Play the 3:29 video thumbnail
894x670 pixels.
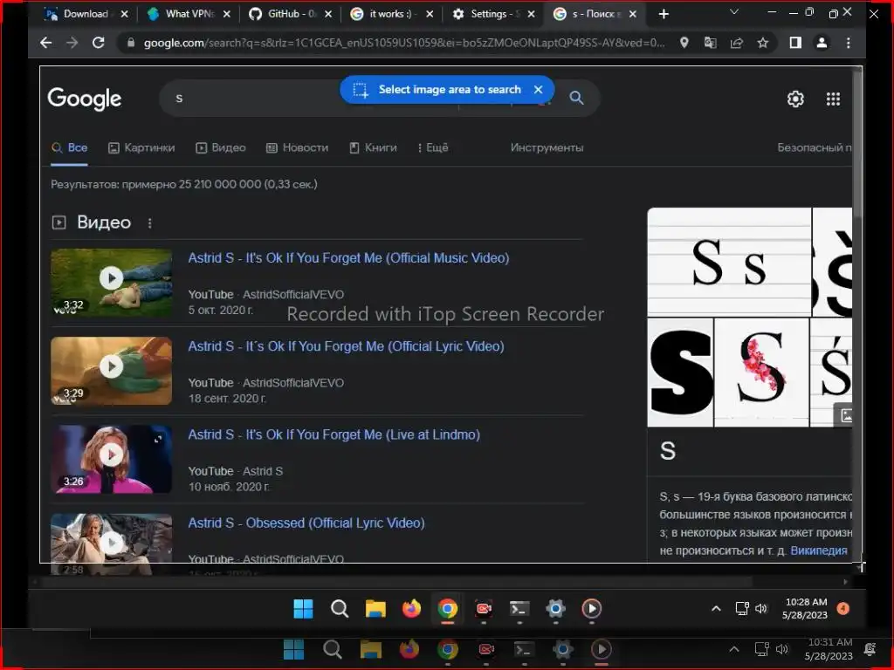[x=111, y=371]
